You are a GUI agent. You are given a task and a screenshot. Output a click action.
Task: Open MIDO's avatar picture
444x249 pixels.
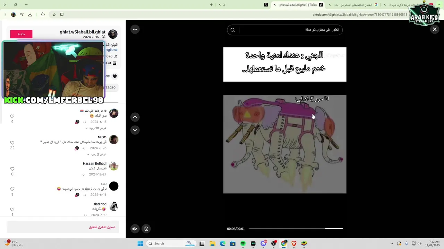[x=114, y=139]
